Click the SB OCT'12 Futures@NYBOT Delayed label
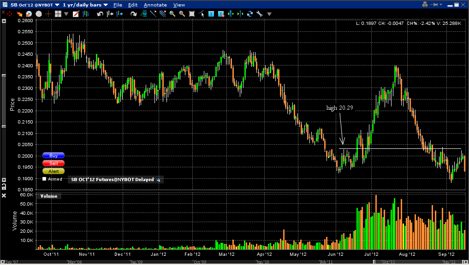 [x=113, y=180]
